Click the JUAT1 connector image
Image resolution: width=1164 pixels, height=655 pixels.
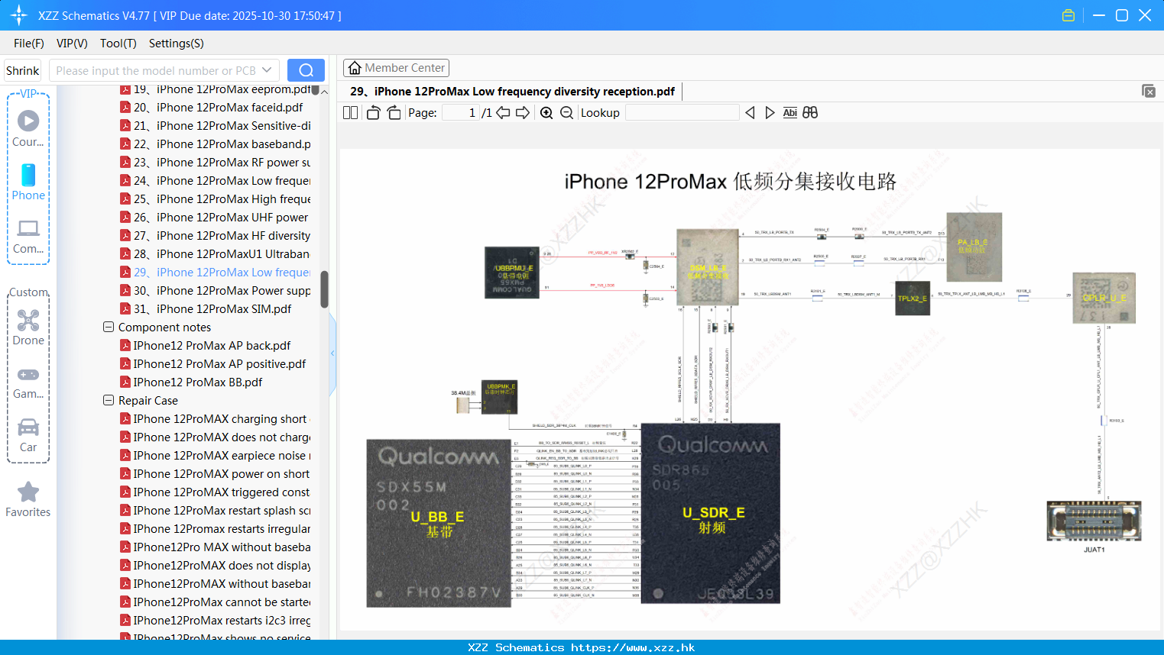click(1094, 521)
